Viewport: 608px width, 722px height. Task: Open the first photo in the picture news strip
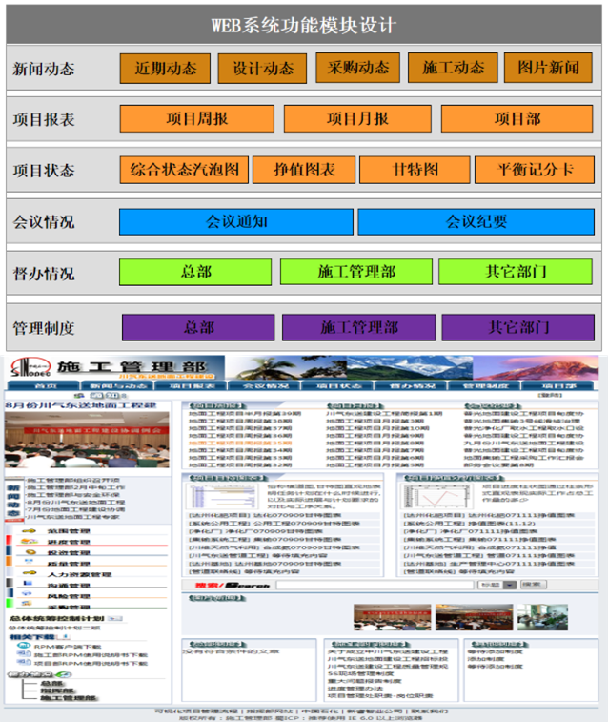point(393,617)
